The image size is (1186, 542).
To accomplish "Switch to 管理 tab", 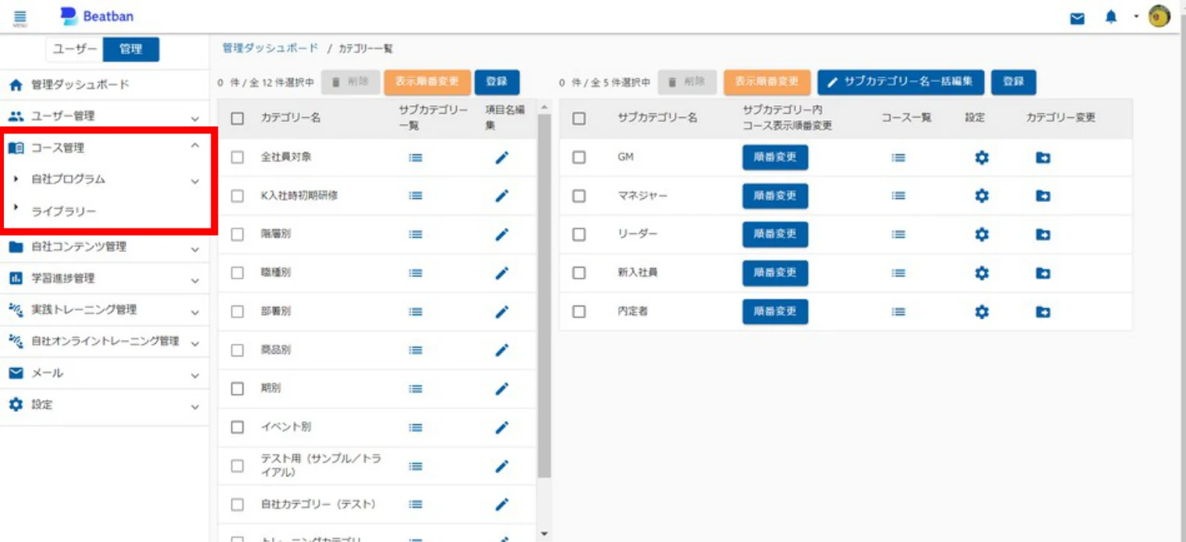I will pos(131,49).
